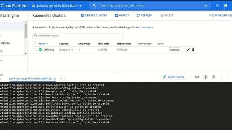Click the us-central1-f location cell
This screenshot has height=130, width=232.
coord(66,50)
